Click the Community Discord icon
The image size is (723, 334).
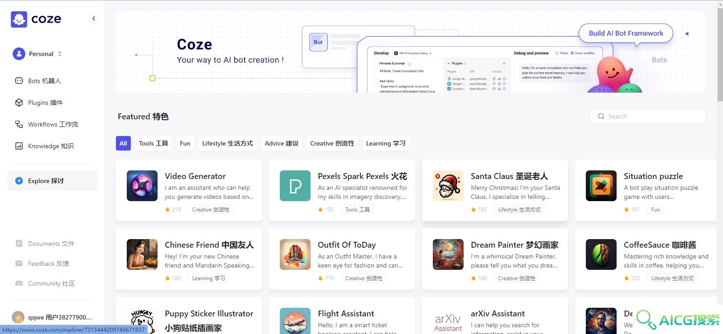tap(19, 283)
